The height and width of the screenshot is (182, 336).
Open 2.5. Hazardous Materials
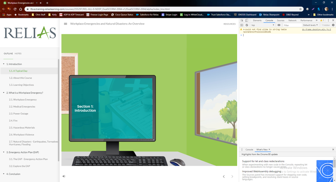coord(22,128)
